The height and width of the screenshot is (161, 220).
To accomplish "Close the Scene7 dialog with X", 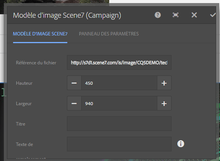I will (194, 15).
